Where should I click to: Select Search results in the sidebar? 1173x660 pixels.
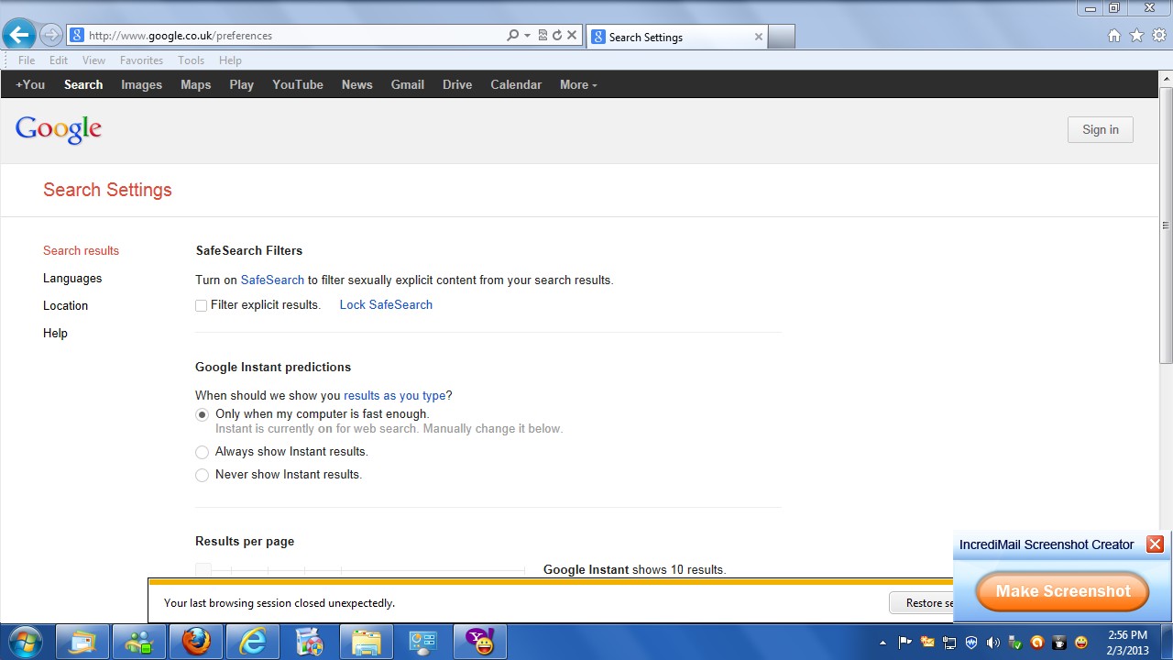tap(81, 250)
